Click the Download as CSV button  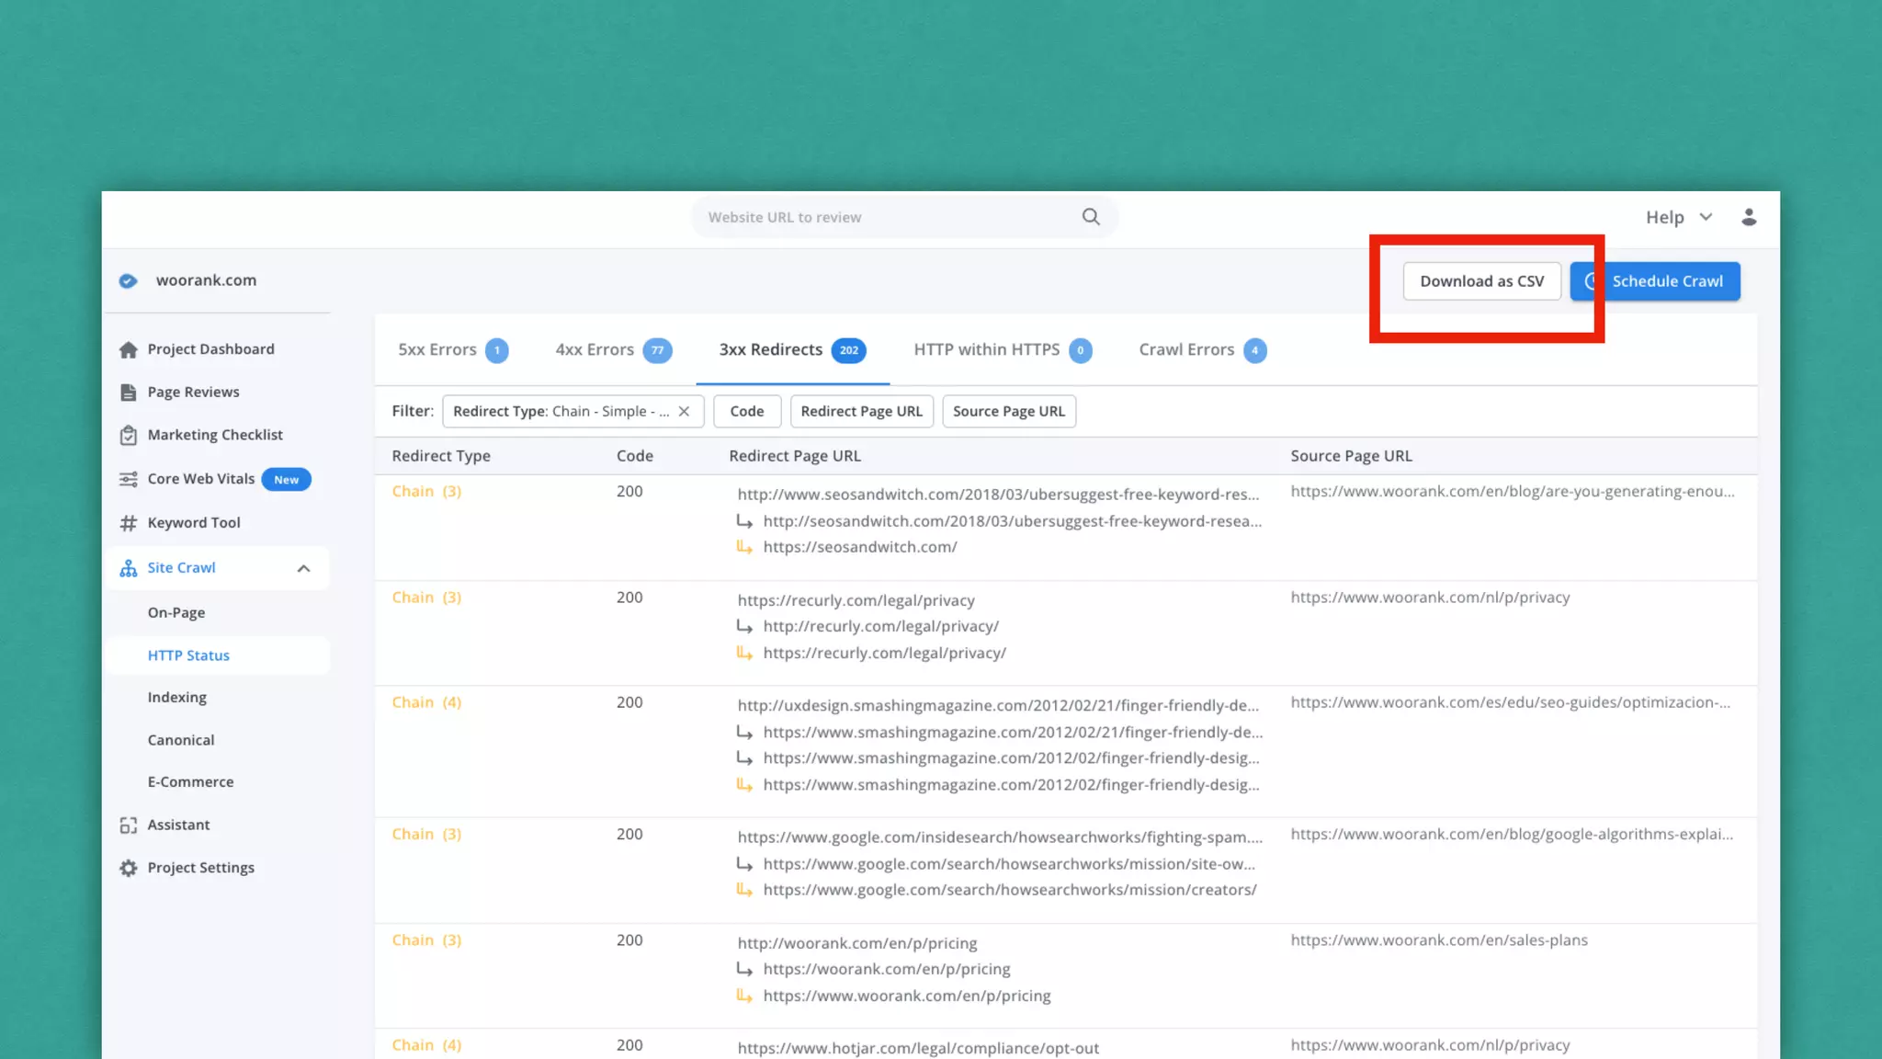tap(1481, 281)
